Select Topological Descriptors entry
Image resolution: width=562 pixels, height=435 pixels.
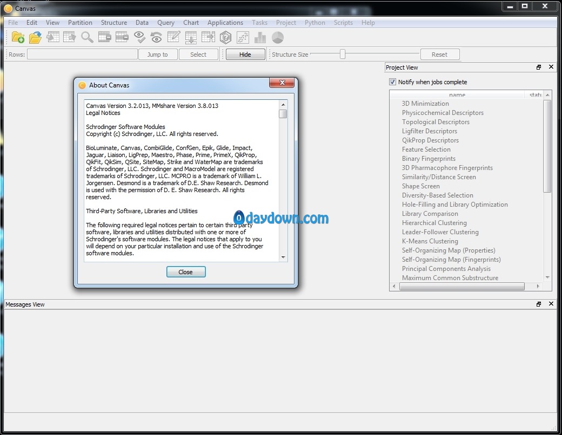coord(436,122)
